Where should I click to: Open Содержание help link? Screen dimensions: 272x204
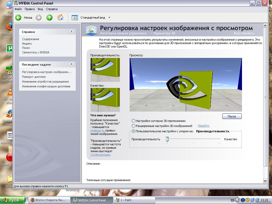(31, 39)
